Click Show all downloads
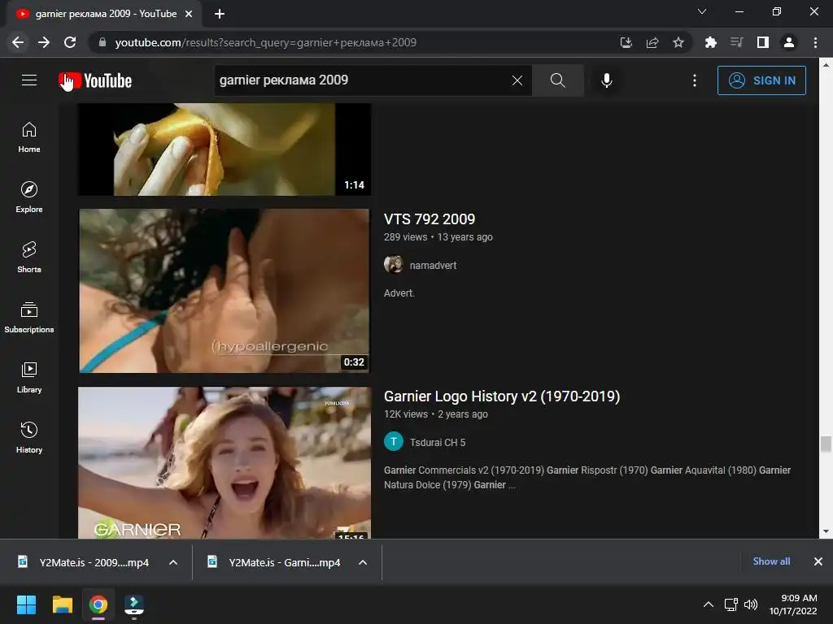833x624 pixels. (771, 561)
